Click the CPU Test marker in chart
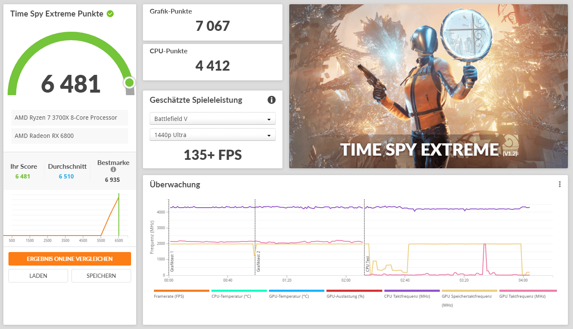This screenshot has width=573, height=329. (x=367, y=264)
